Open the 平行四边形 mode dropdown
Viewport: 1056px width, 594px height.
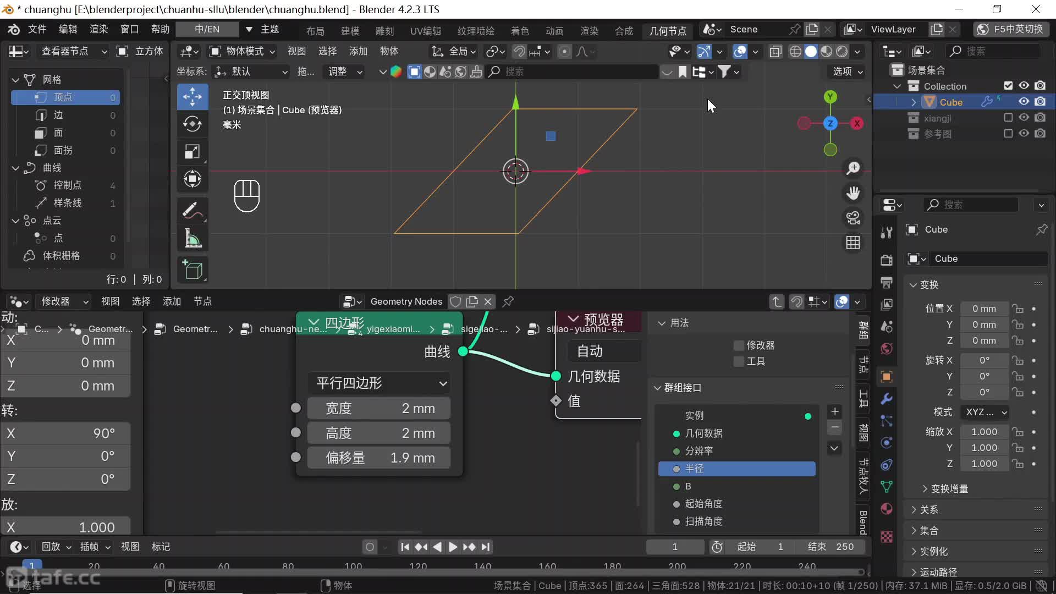pyautogui.click(x=380, y=383)
